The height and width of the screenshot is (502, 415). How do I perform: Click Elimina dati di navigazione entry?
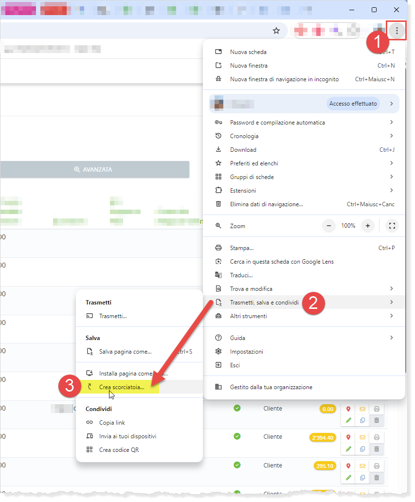tap(266, 204)
